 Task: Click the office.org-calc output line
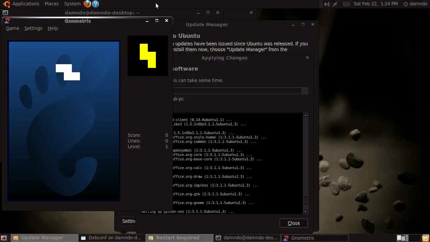(212, 168)
